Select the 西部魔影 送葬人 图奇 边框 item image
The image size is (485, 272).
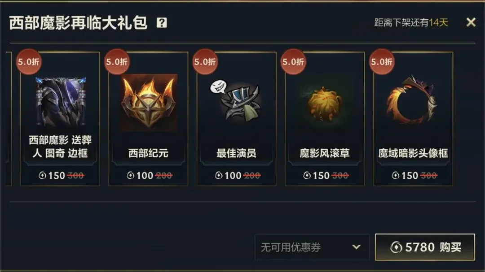[x=61, y=102]
